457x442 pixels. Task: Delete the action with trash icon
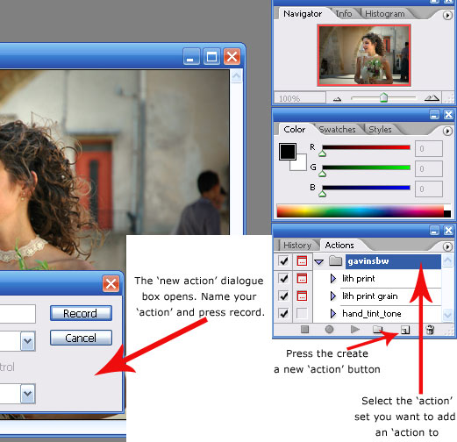[x=430, y=330]
